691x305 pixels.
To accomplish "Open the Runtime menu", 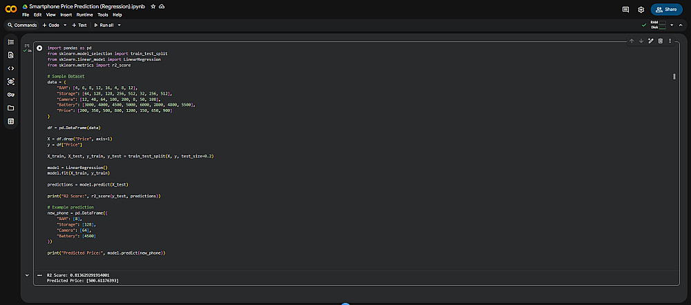I will coord(84,14).
